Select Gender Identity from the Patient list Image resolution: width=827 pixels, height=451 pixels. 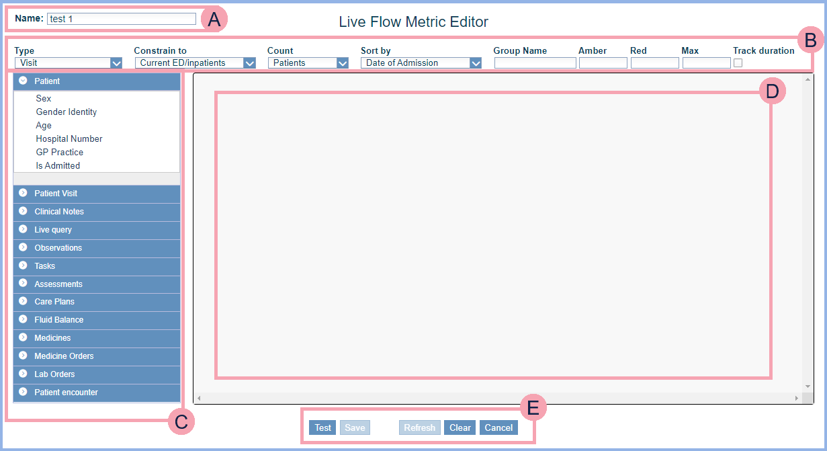67,112
